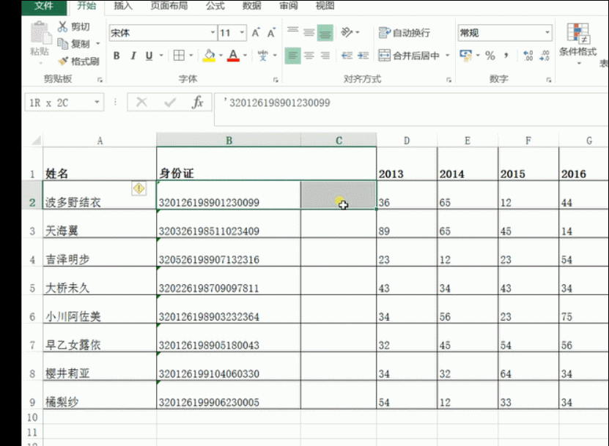Select the Format Painter (格式刷) tool
This screenshot has height=446, width=609.
pos(63,62)
